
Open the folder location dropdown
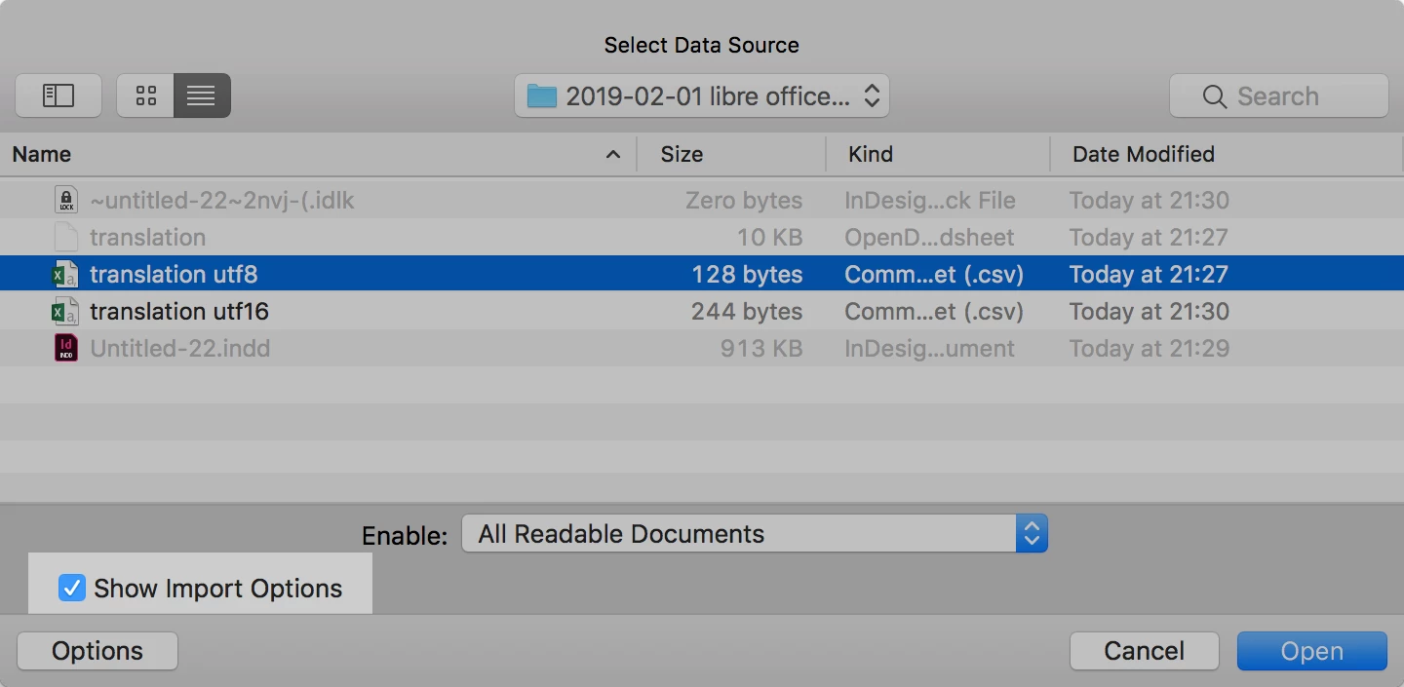[701, 96]
